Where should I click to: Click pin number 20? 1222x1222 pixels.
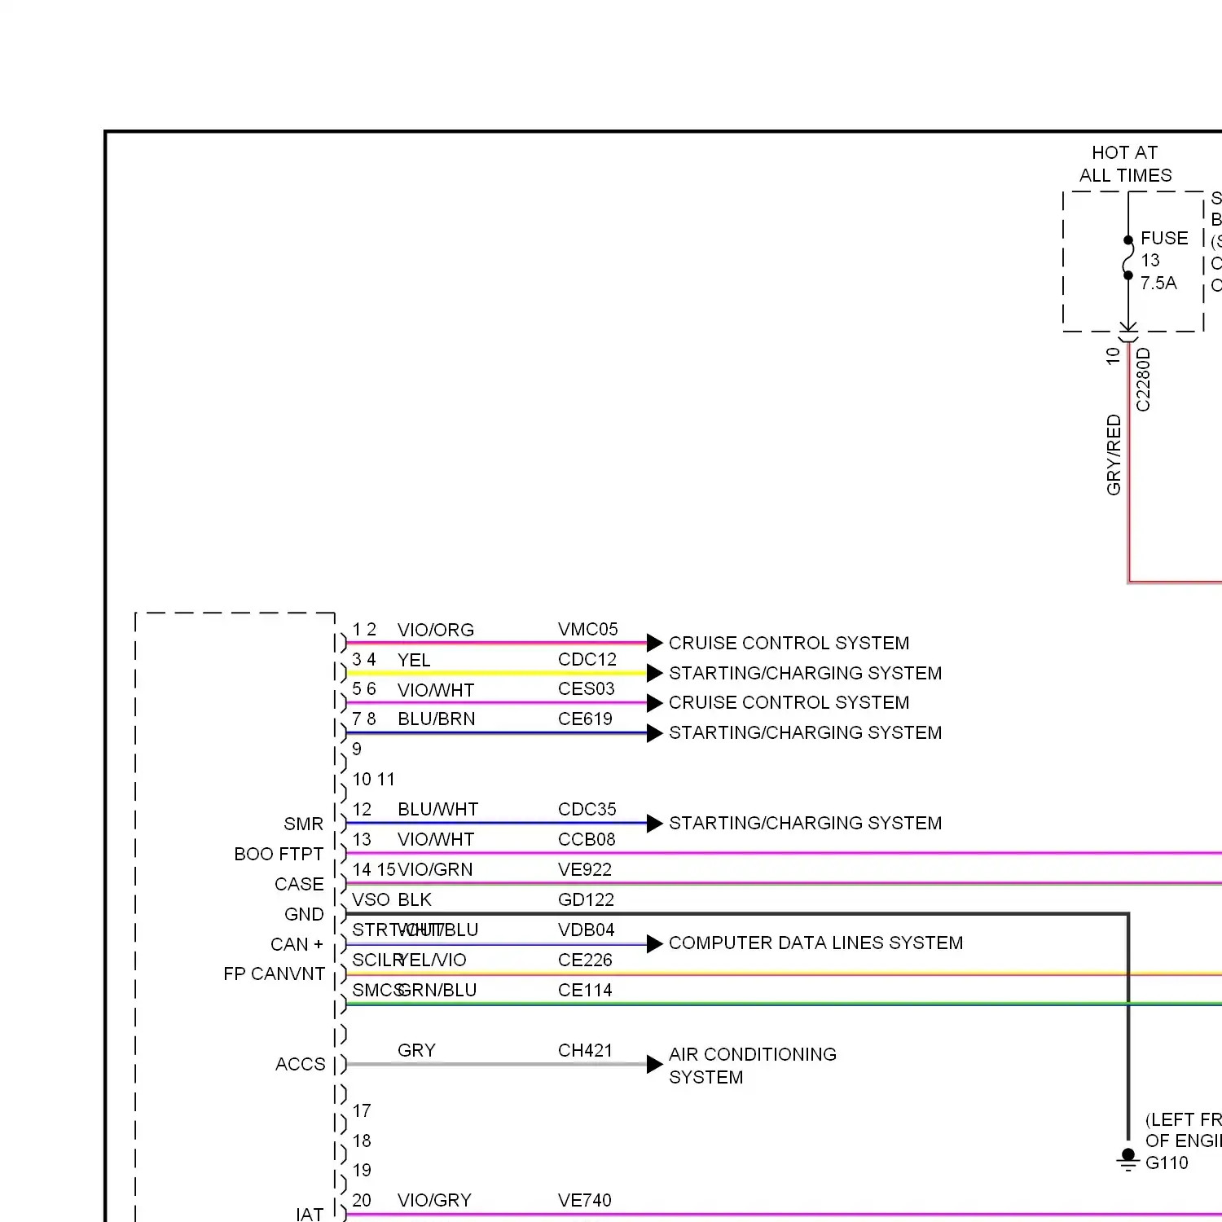coord(362,1200)
